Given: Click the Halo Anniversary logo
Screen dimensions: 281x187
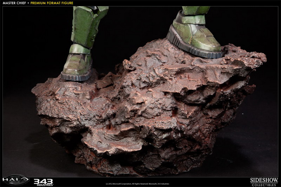Looking at the screenshot, I should [x=15, y=180].
